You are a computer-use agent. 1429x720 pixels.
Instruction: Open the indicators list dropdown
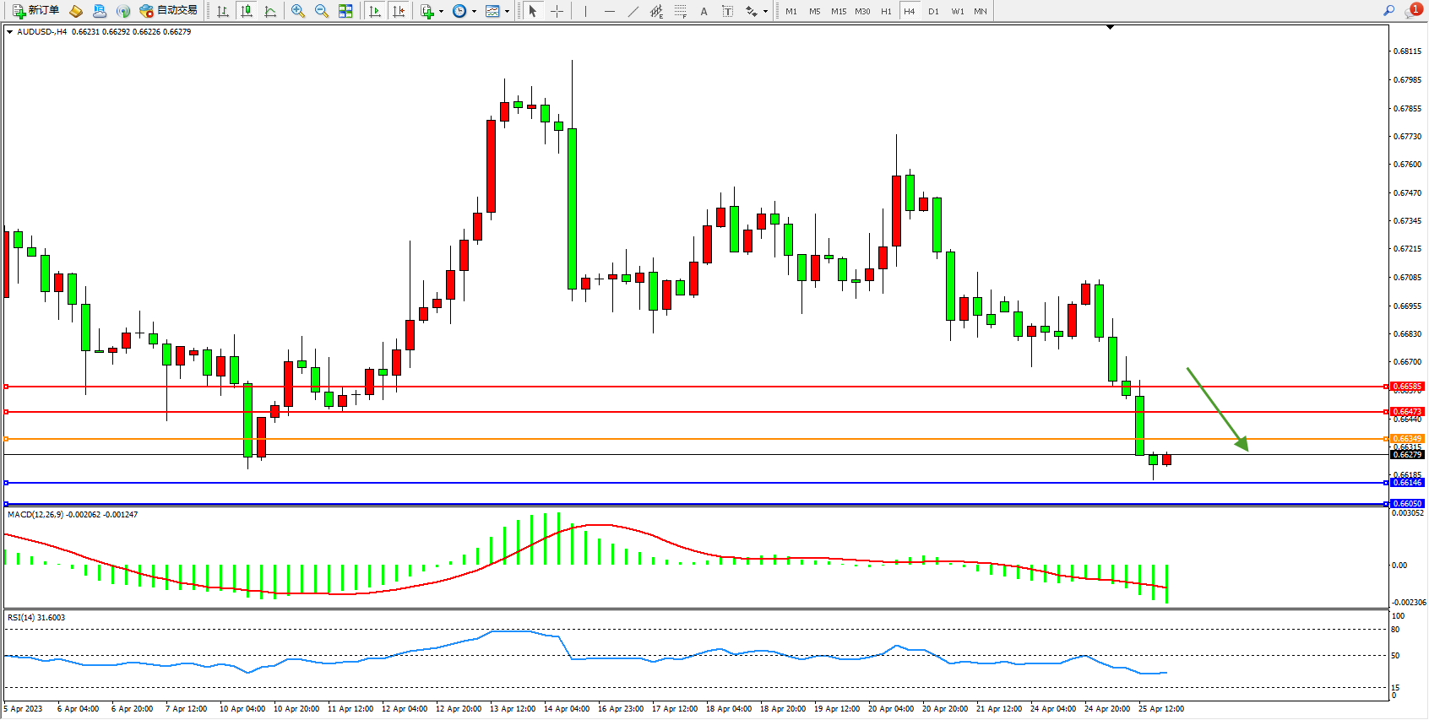tap(431, 11)
